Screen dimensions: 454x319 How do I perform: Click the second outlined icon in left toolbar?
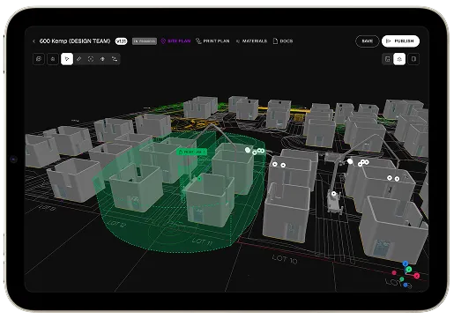[x=53, y=59]
